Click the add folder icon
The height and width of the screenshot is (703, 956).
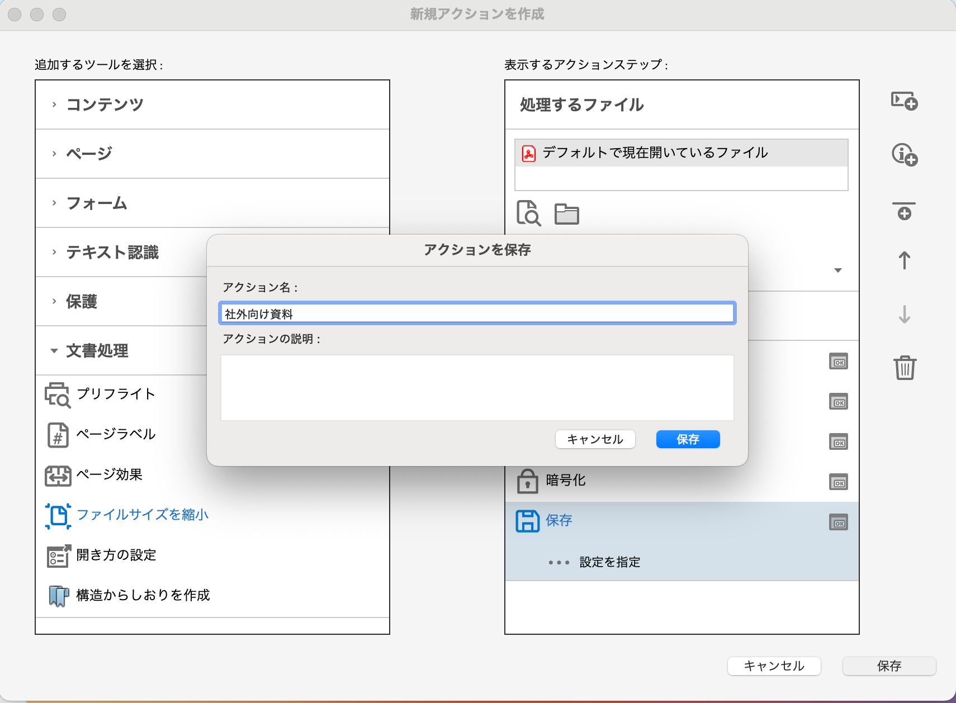566,213
